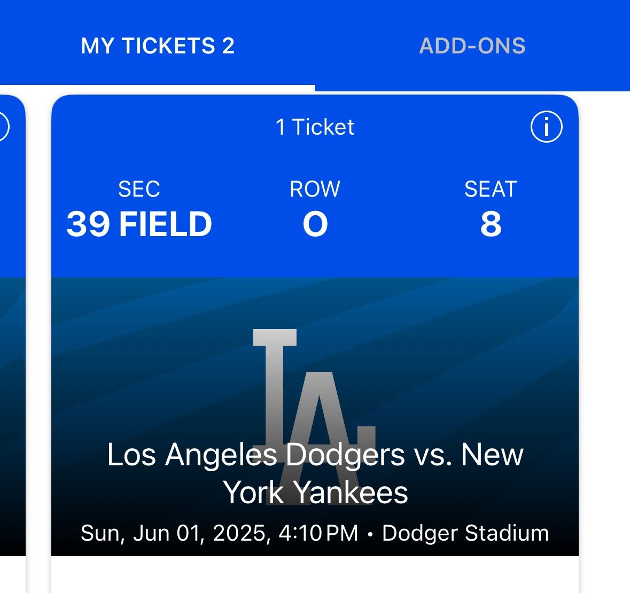Open the info icon on the ticket
The width and height of the screenshot is (630, 593).
tap(546, 127)
